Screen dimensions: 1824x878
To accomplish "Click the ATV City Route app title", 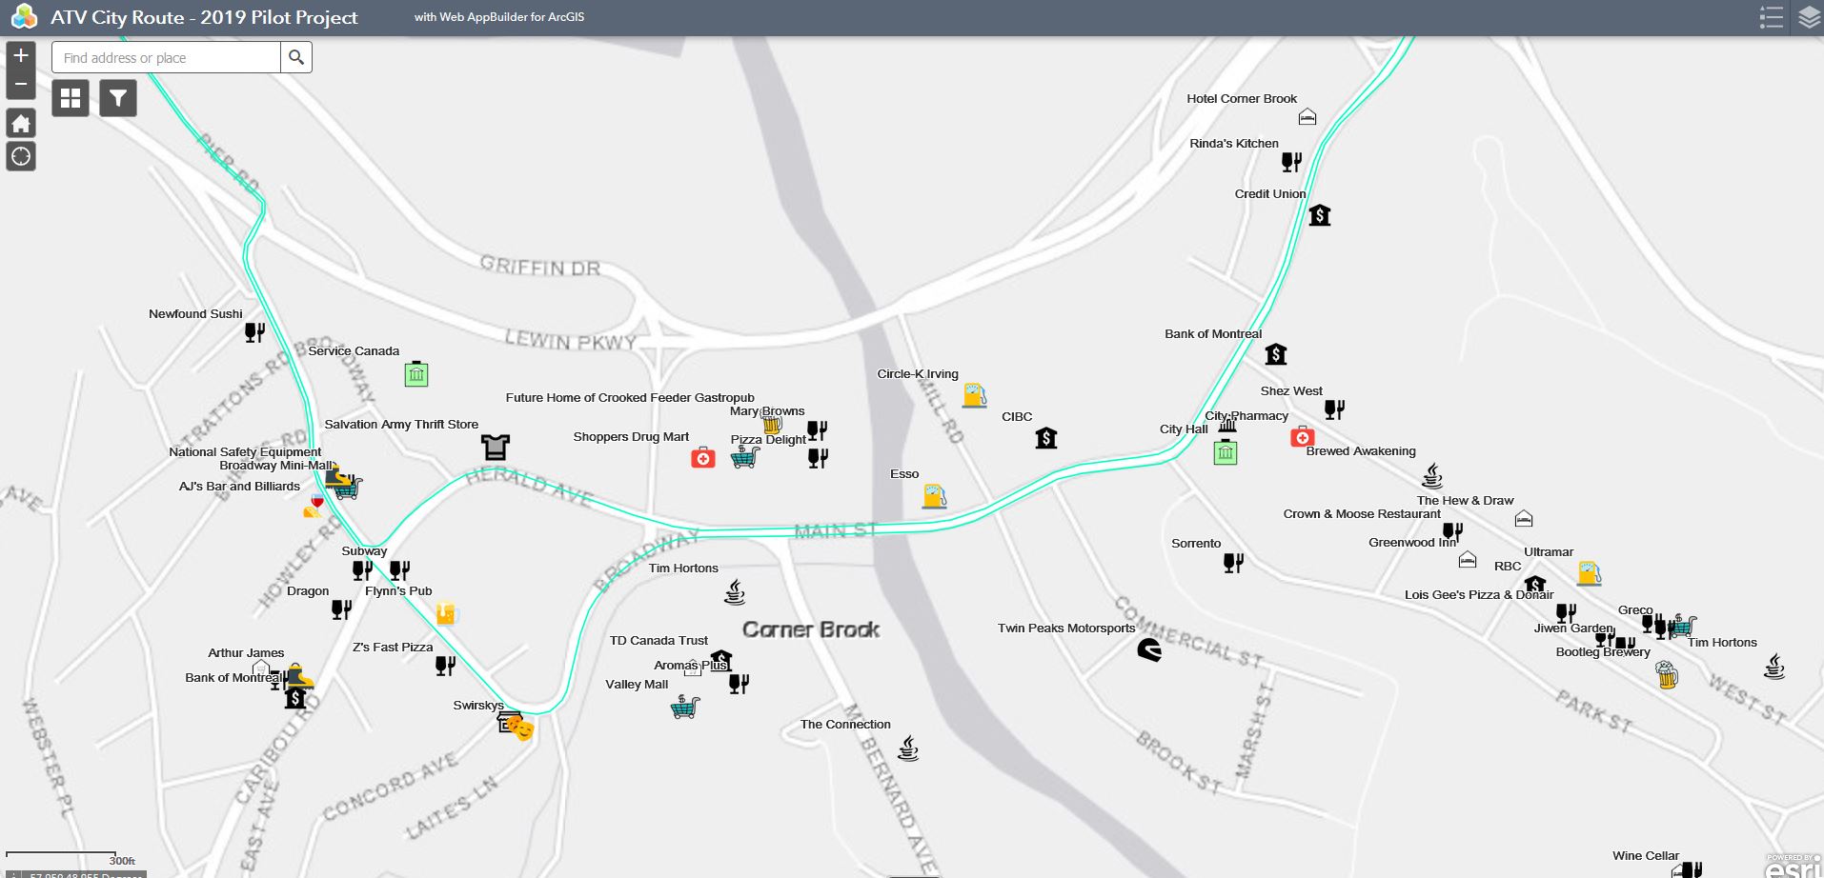I will point(204,17).
